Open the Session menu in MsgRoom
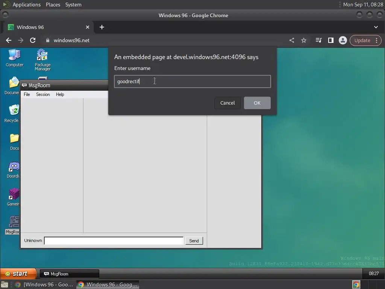This screenshot has height=289, width=385. pos(43,94)
